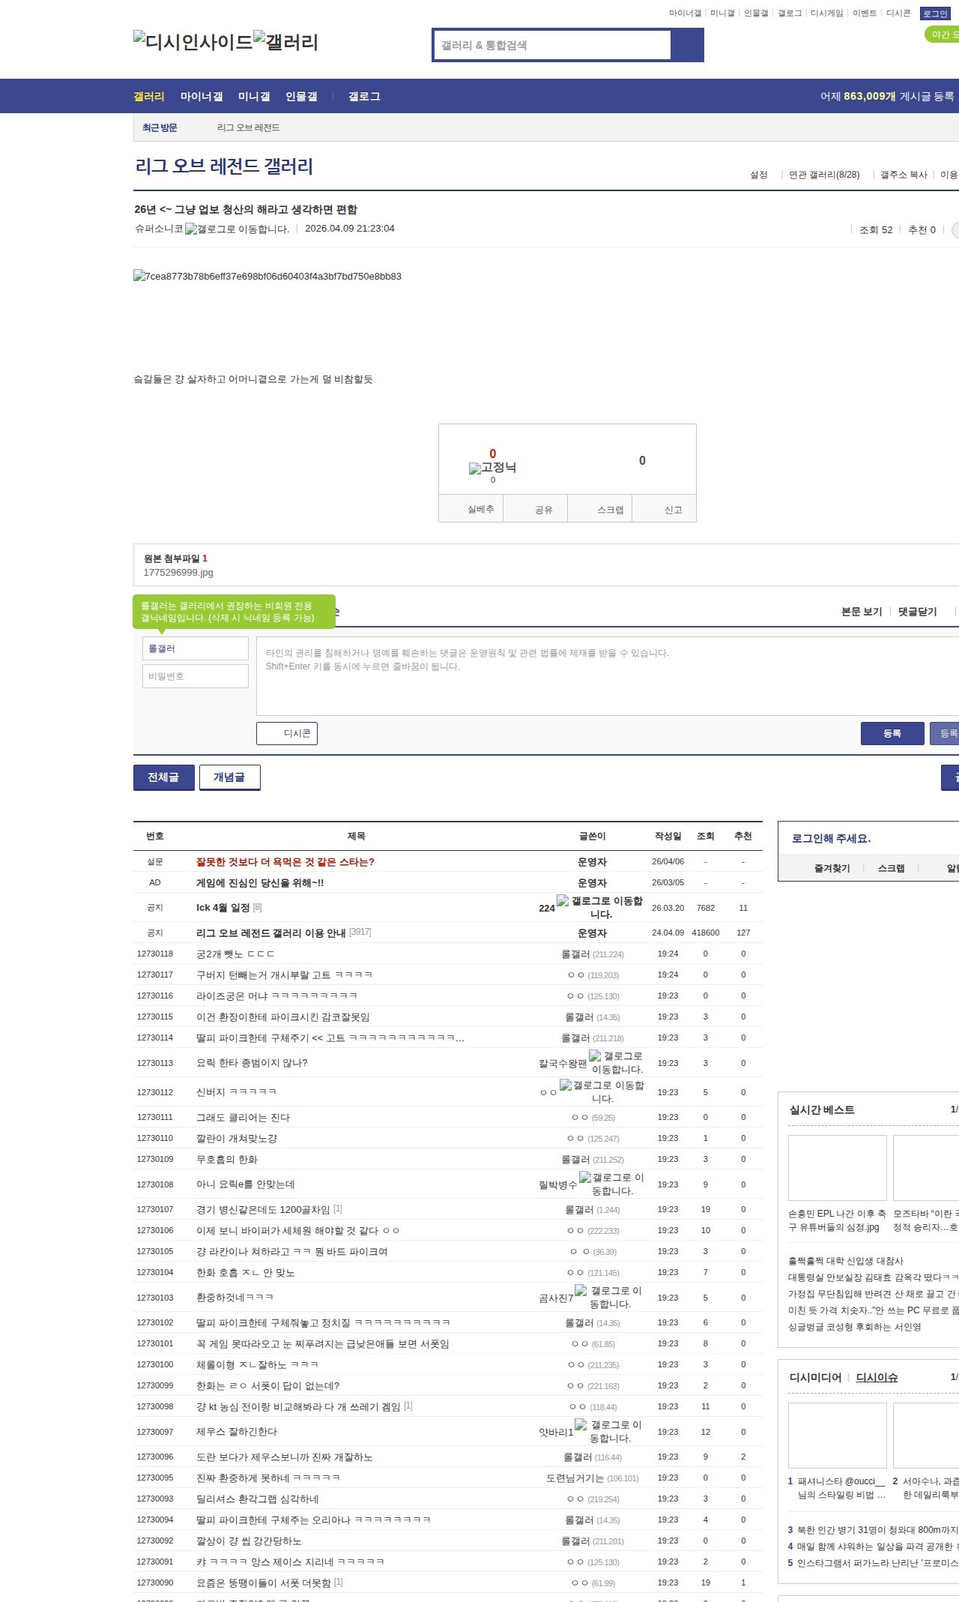Click 스크랩 under the recommend box
This screenshot has height=1602, width=959.
[600, 508]
